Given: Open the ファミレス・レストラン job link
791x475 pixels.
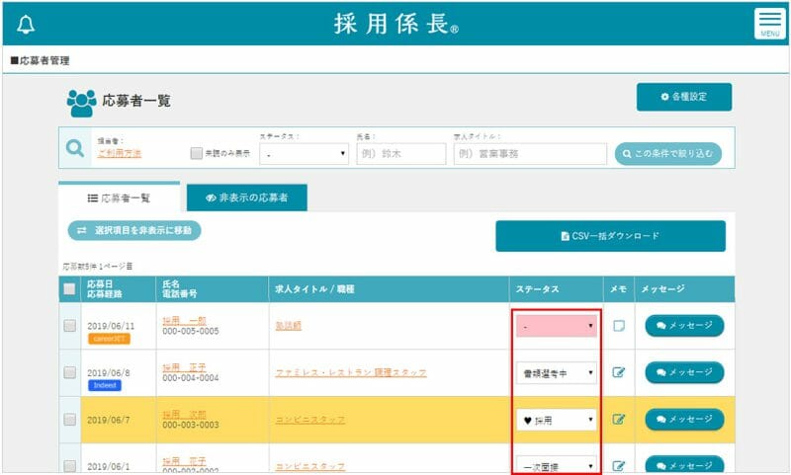Looking at the screenshot, I should pyautogui.click(x=351, y=372).
